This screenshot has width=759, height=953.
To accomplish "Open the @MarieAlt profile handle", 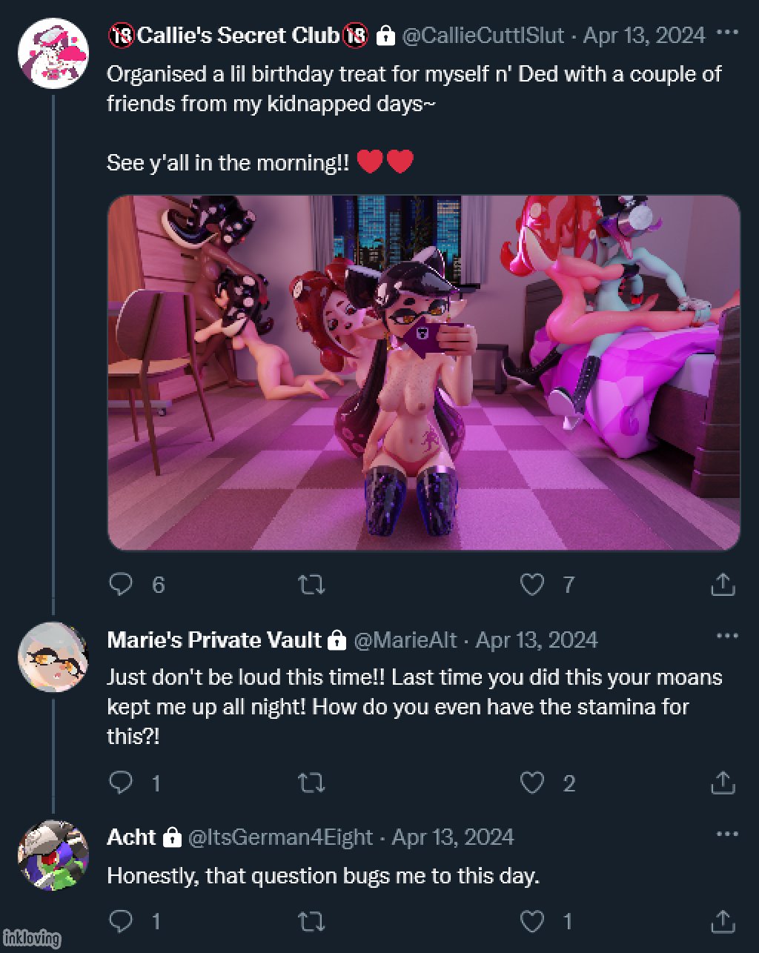I will click(405, 640).
